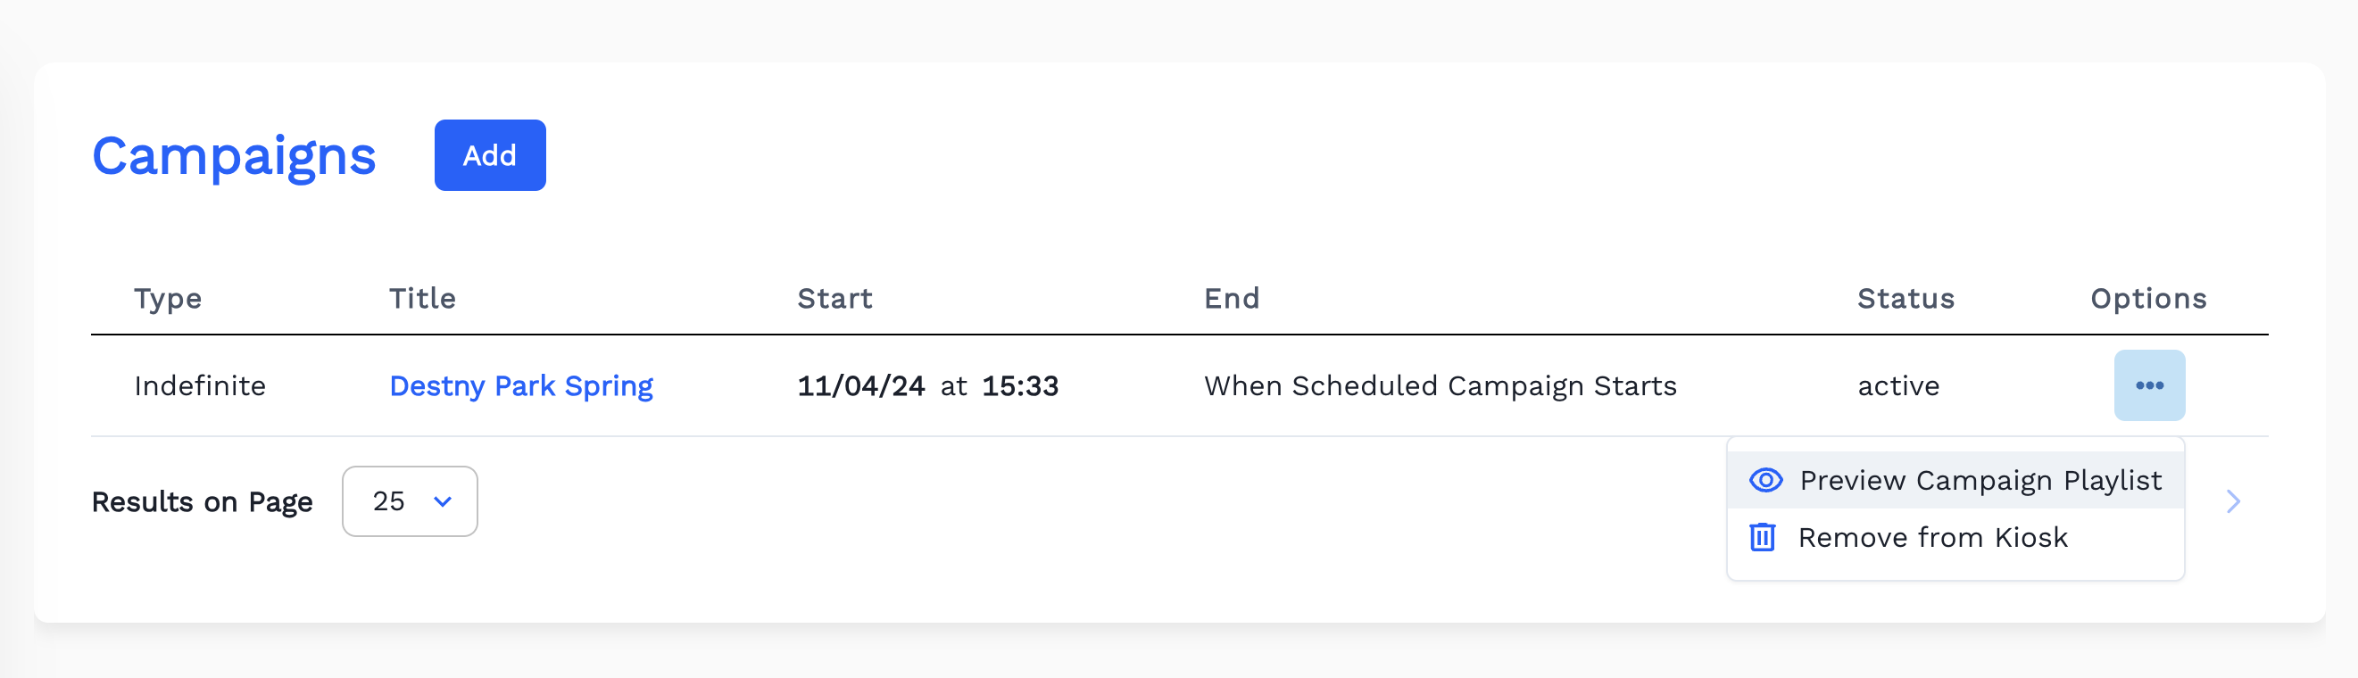The width and height of the screenshot is (2358, 678).
Task: Click the Campaigns page heading
Action: (x=234, y=155)
